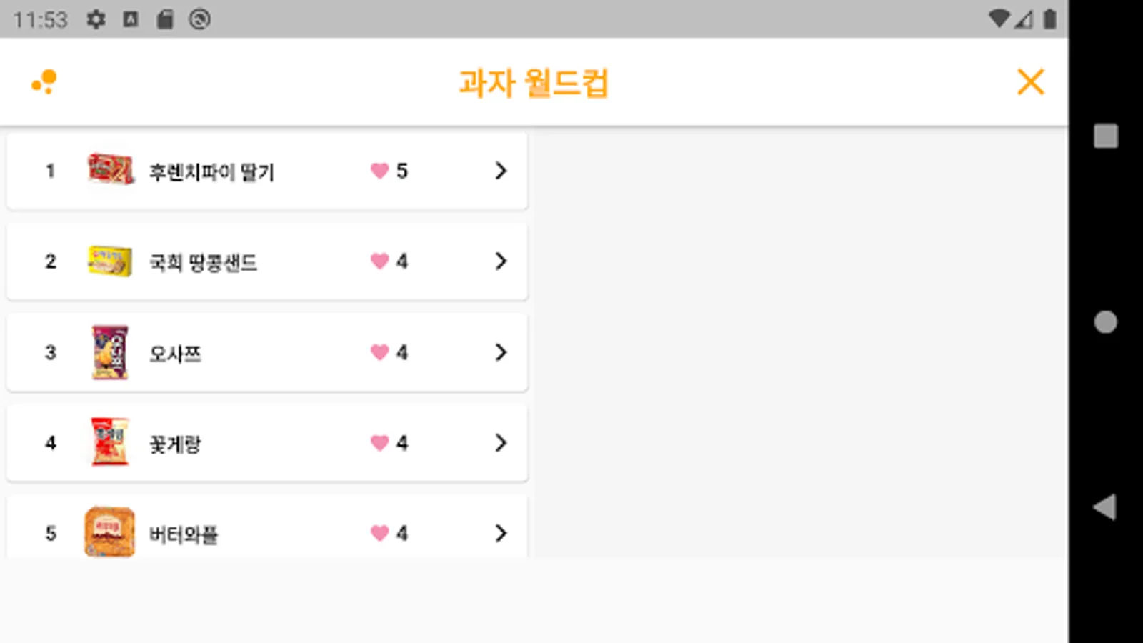
Task: Open the 꽃게랑 product picture
Action: (x=110, y=442)
